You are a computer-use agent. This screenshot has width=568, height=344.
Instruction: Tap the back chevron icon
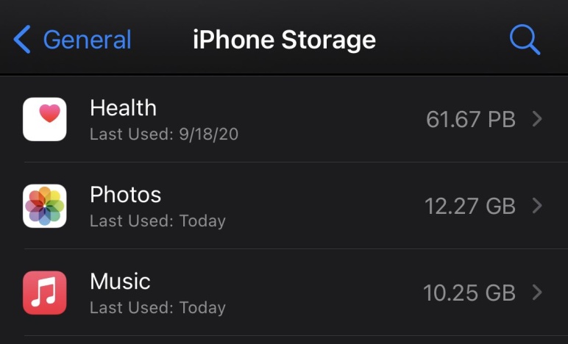pyautogui.click(x=22, y=40)
